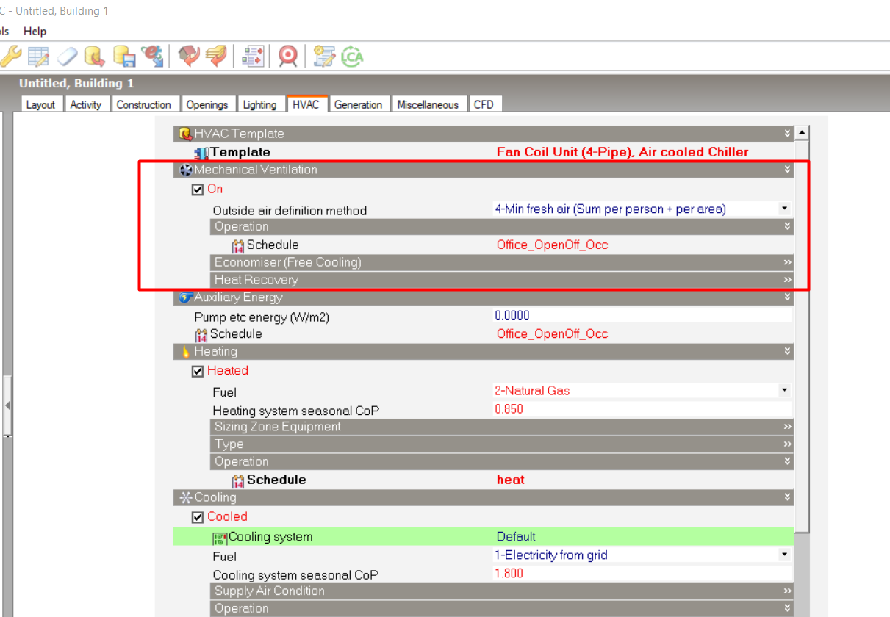This screenshot has width=890, height=617.
Task: Select the white eraser clear-data icon
Action: 67,57
